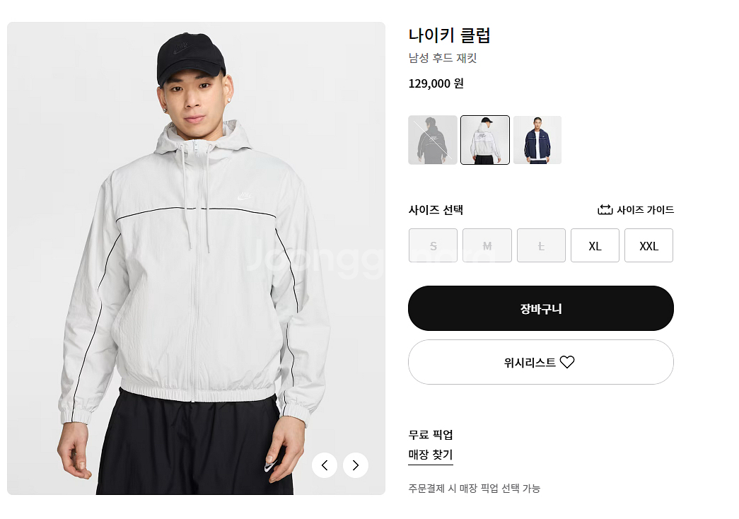739x519 pixels.
Task: Click the 나이키 클럽 product title
Action: 449,35
